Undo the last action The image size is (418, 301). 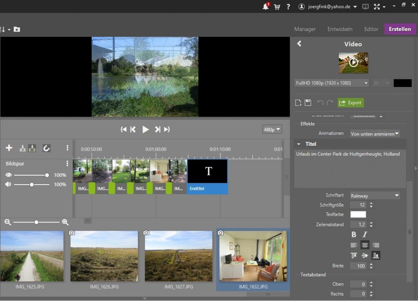click(320, 103)
